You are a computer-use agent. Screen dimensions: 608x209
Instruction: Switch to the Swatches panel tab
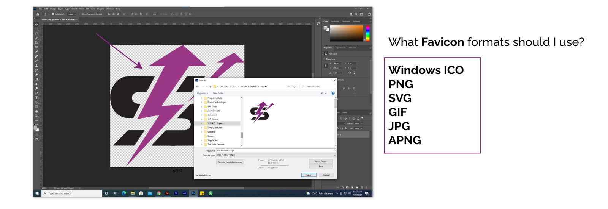(335, 21)
